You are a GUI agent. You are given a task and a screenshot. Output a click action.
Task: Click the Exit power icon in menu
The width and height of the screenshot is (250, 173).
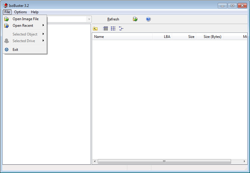pyautogui.click(x=7, y=50)
